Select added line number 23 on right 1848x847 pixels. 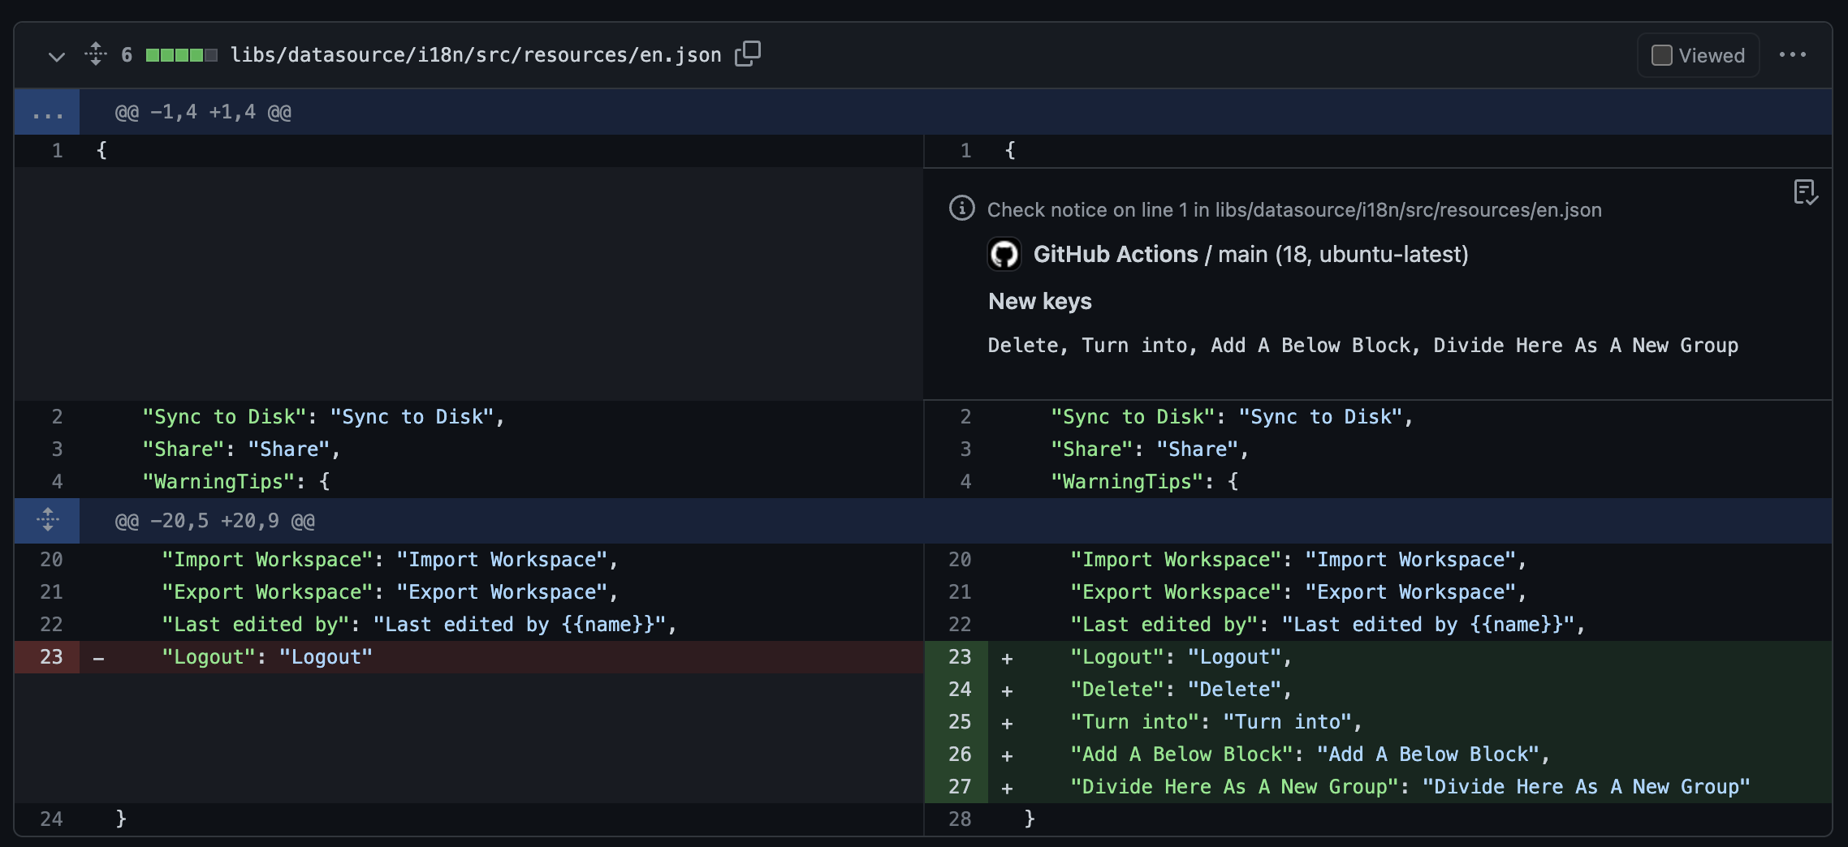pyautogui.click(x=956, y=656)
